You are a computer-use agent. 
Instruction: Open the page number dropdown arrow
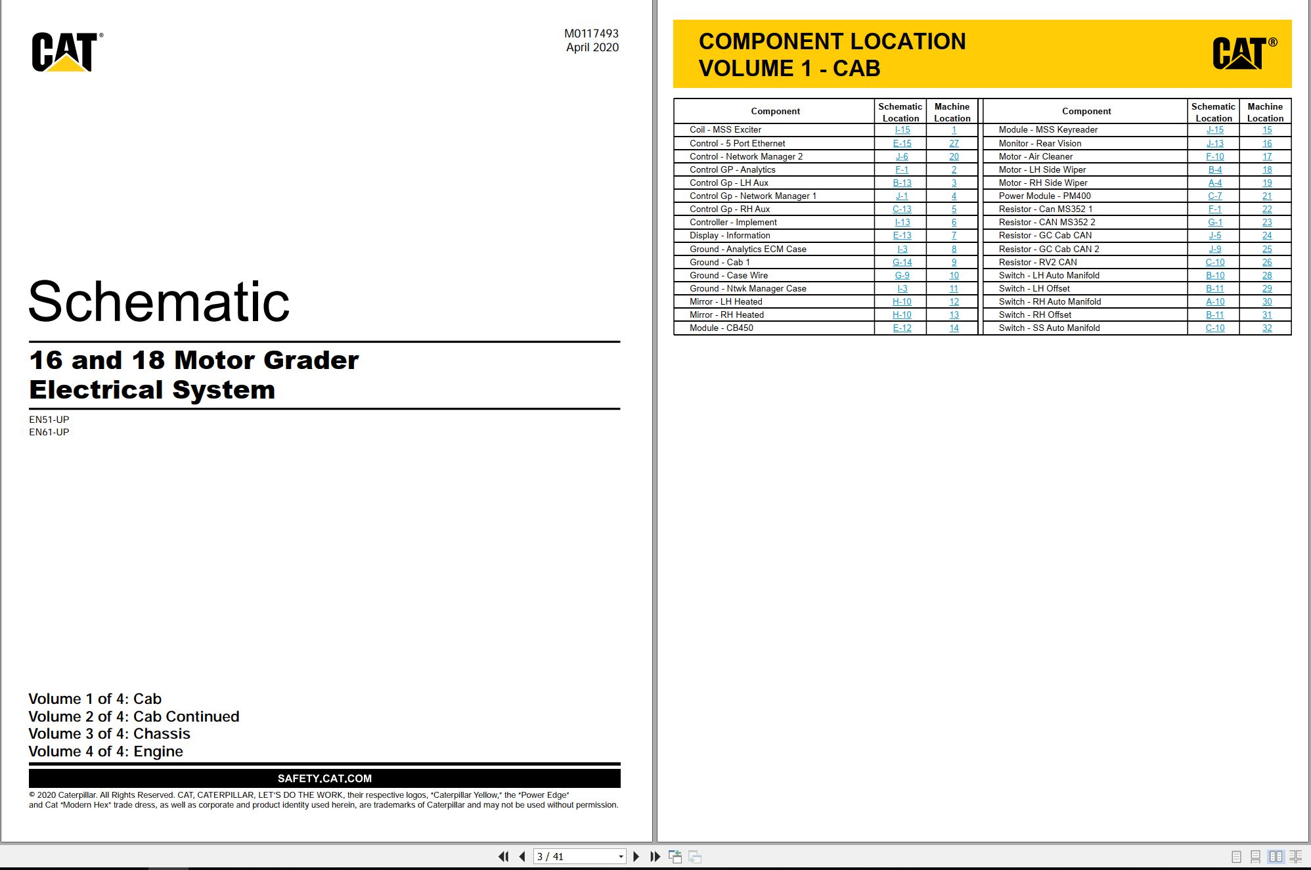point(621,857)
